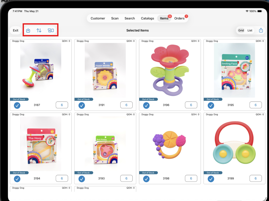Image resolution: width=269 pixels, height=201 pixels.
Task: Tap item number 3187 text
Action: coord(37,105)
